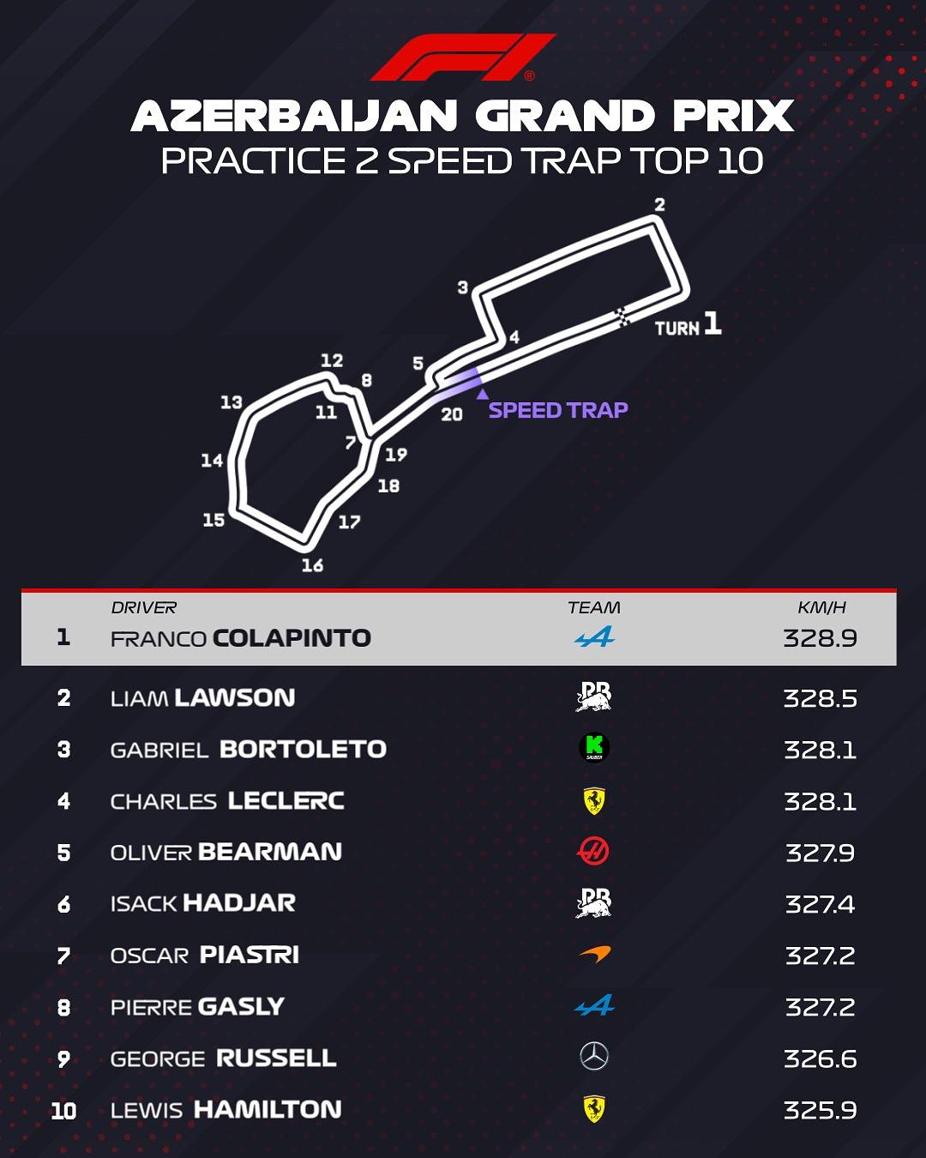Viewport: 926px width, 1158px height.
Task: Click the KM/H column header
Action: point(821,607)
